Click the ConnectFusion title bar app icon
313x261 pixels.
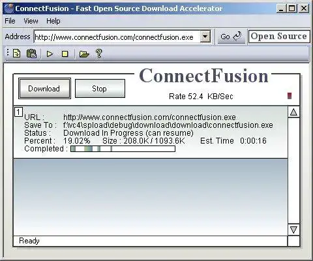pyautogui.click(x=9, y=8)
